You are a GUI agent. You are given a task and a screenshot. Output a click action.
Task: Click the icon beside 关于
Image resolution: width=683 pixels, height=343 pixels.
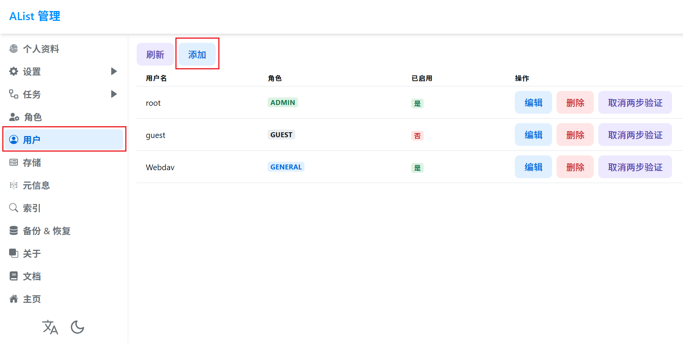[14, 253]
